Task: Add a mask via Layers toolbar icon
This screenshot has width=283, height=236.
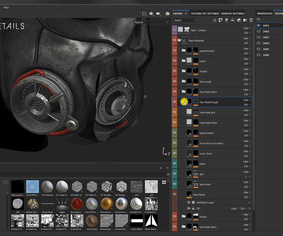Action: pyautogui.click(x=221, y=20)
